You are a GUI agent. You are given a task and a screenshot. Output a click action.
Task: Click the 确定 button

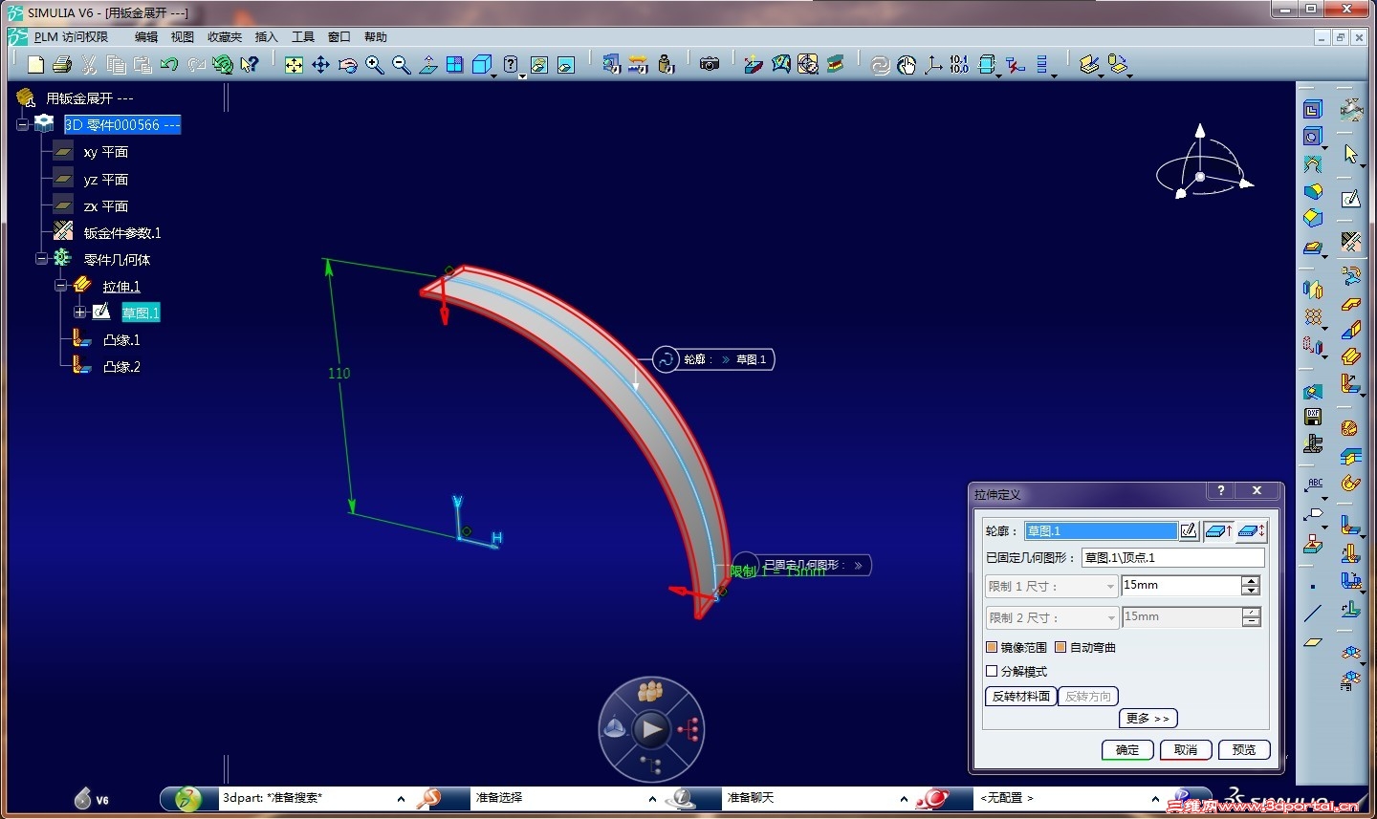(x=1127, y=750)
